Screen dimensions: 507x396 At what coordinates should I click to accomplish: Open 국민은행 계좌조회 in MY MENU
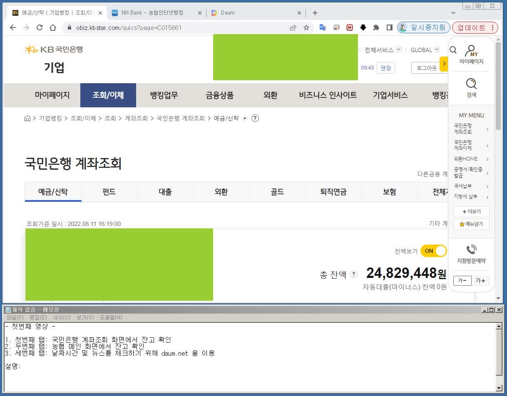click(x=471, y=129)
